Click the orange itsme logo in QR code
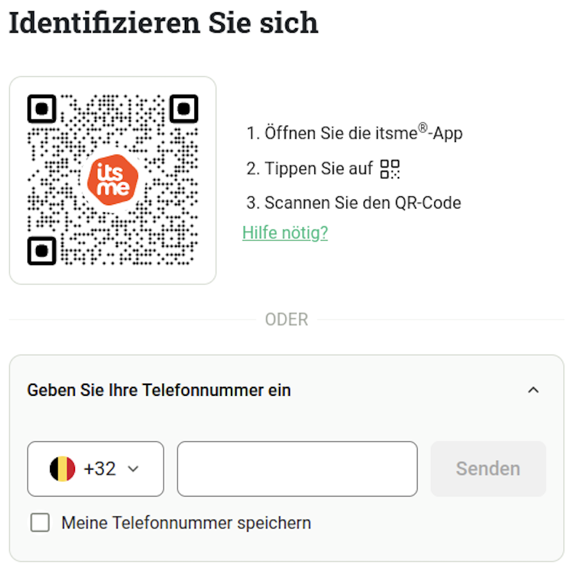This screenshot has height=571, width=576. tap(113, 180)
